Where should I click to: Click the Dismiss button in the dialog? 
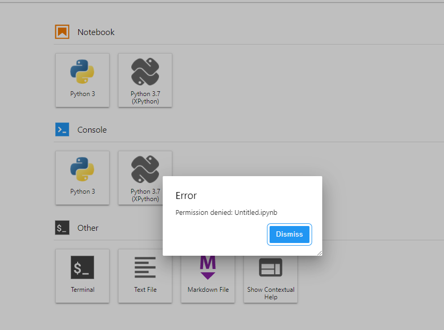[x=289, y=234]
